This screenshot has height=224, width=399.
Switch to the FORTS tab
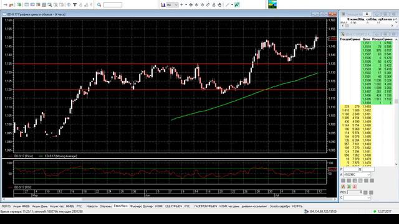coord(6,206)
